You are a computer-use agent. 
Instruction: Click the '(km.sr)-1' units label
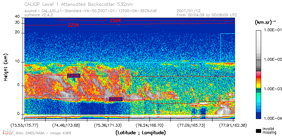pyautogui.click(x=265, y=23)
